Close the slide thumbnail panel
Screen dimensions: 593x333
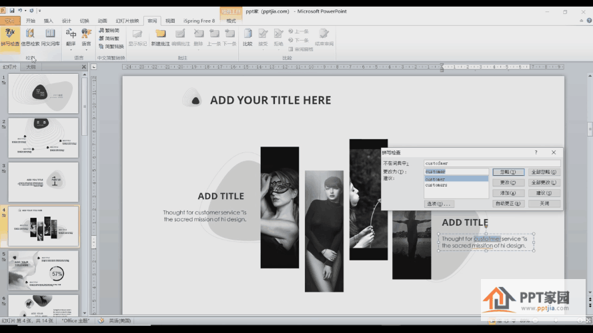tap(84, 67)
